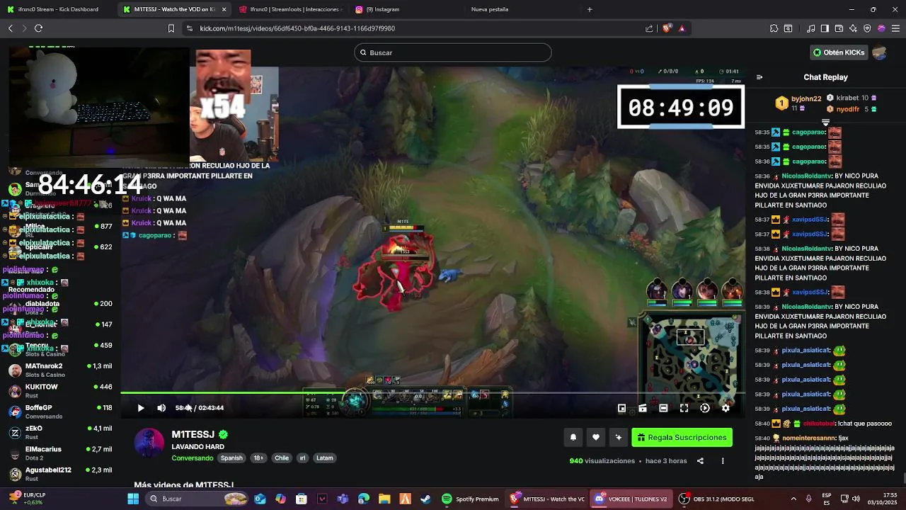
Task: Open Agustabell212 channel in sidebar
Action: click(x=60, y=473)
